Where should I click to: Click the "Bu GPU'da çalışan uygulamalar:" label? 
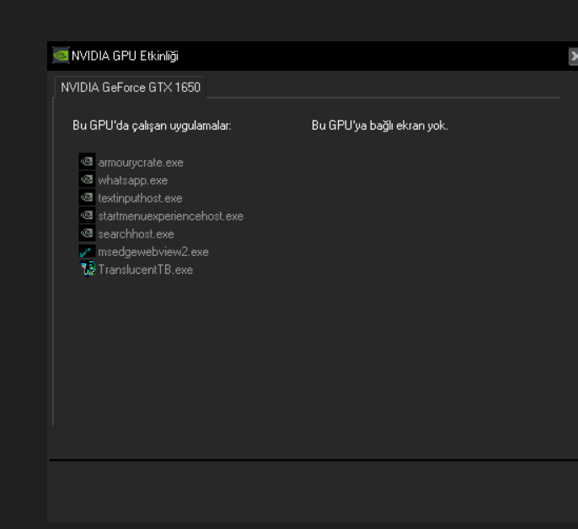[x=152, y=126]
